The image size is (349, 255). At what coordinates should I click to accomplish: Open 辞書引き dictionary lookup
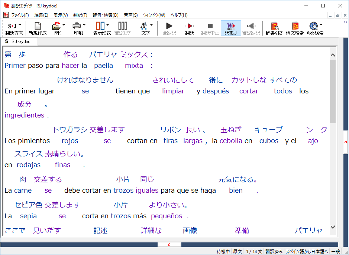[x=274, y=28]
